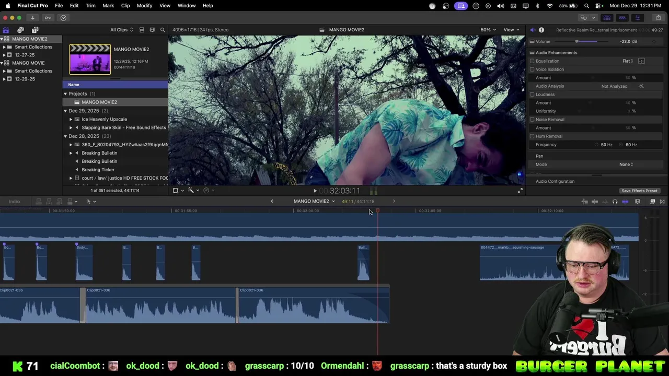This screenshot has width=669, height=376.
Task: Enter viewer full screen mode
Action: point(520,191)
